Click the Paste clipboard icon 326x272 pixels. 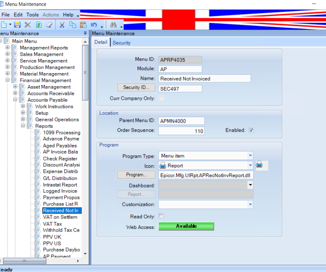pyautogui.click(x=83, y=25)
